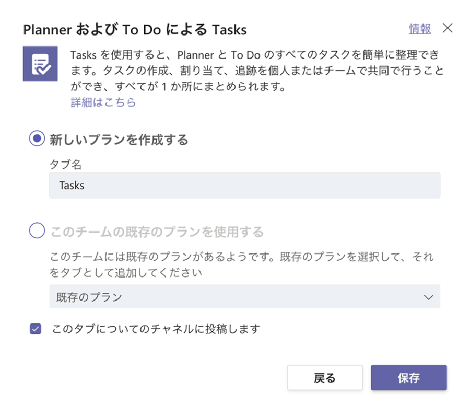Click the タブ名 field label
This screenshot has height=416, width=470.
point(65,164)
